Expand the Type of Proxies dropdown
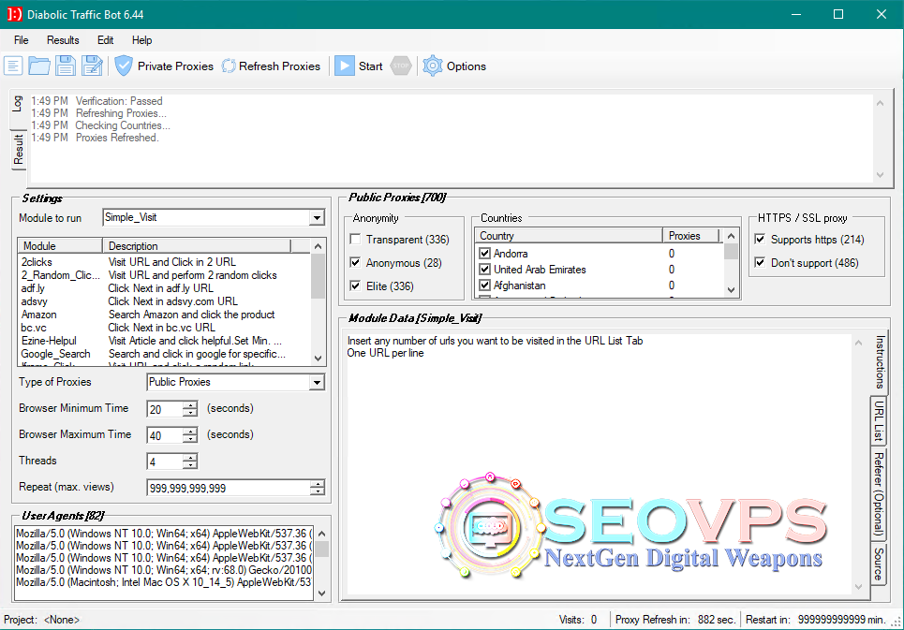This screenshot has height=630, width=904. click(x=317, y=382)
